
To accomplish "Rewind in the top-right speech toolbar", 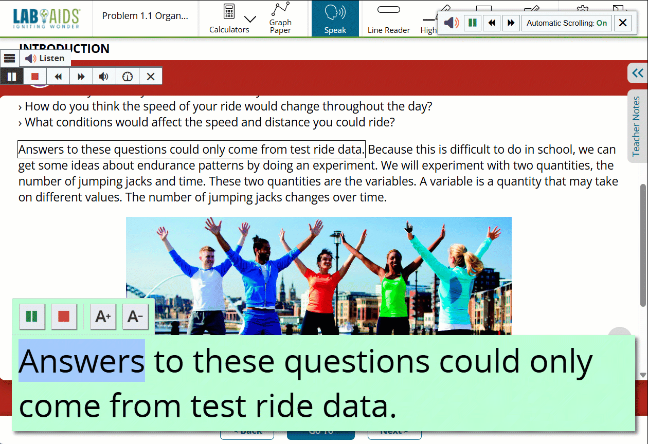I will tap(492, 23).
